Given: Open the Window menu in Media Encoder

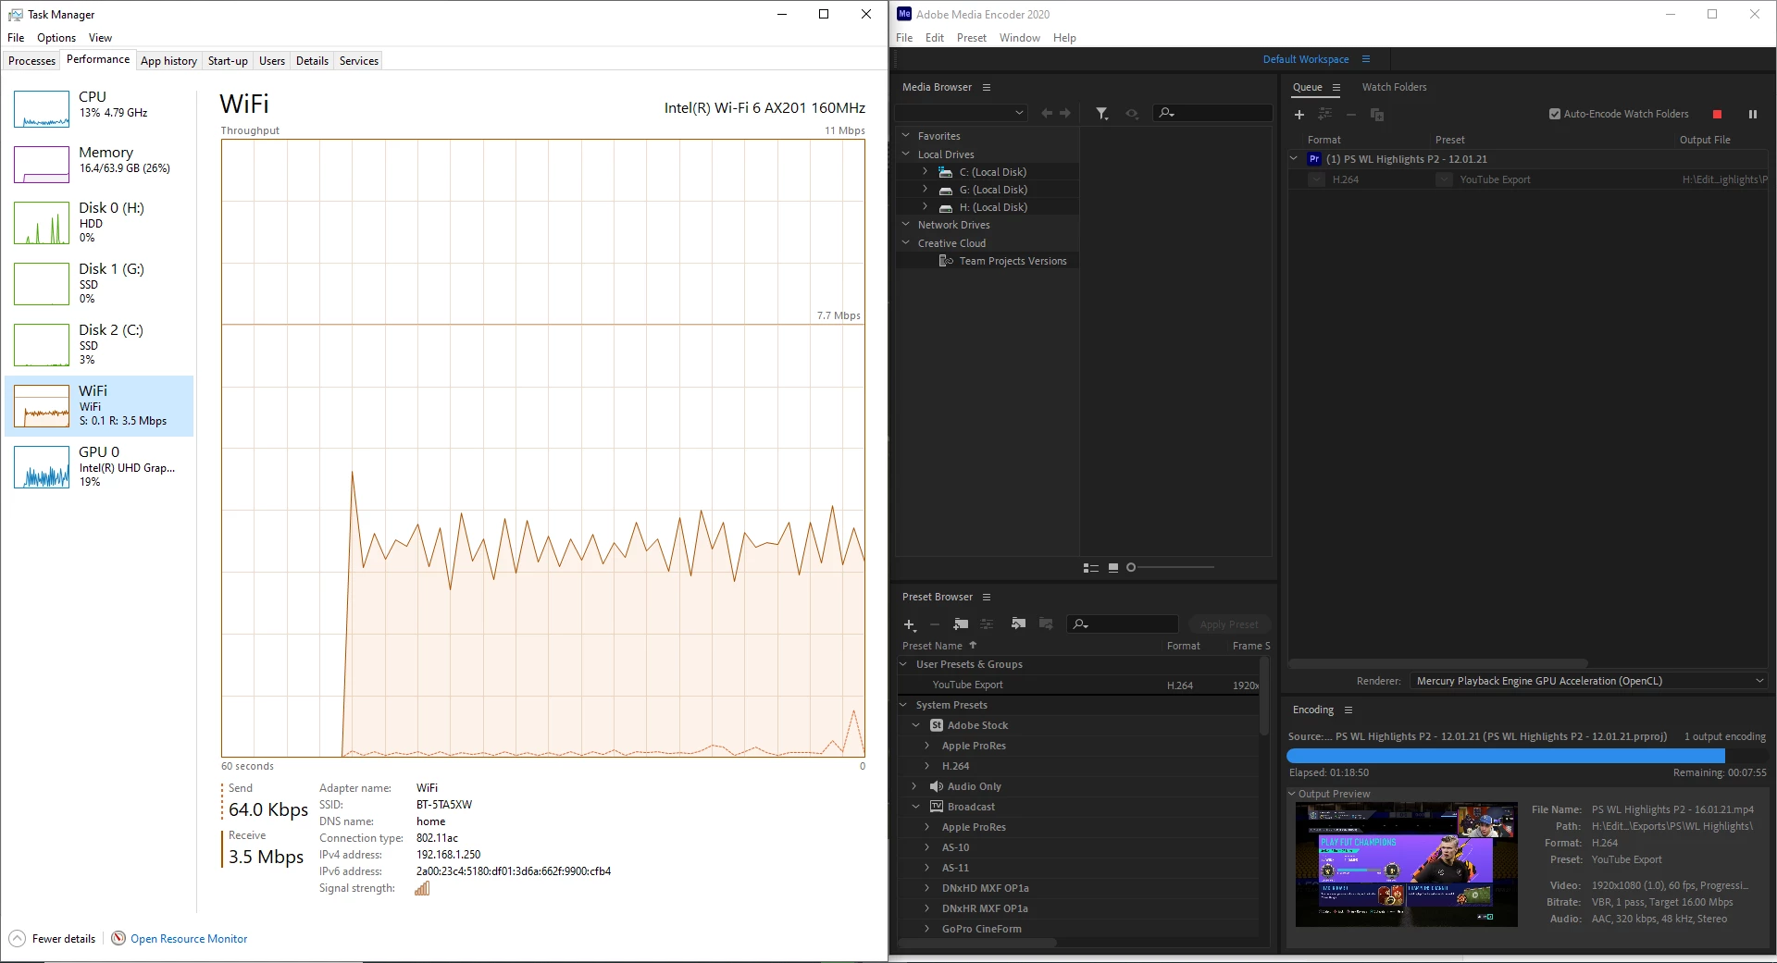Looking at the screenshot, I should coord(1019,38).
